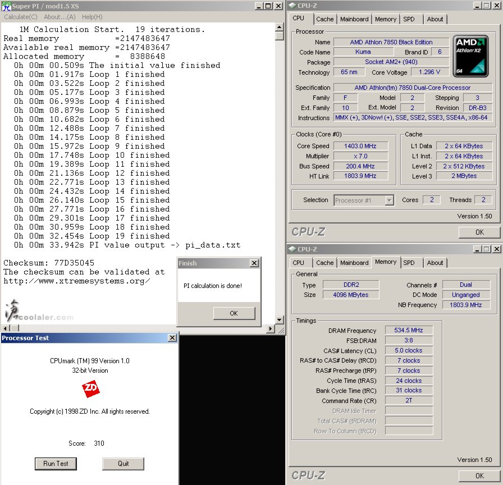Click OK in the Finish dialog
The image size is (503, 485).
(x=234, y=313)
